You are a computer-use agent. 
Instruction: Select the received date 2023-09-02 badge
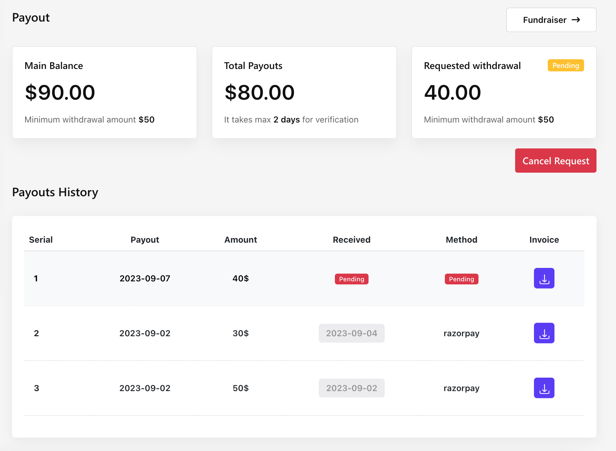click(351, 388)
